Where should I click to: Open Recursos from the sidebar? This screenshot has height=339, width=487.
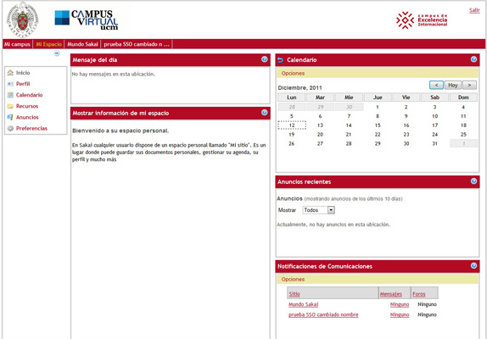[x=27, y=106]
